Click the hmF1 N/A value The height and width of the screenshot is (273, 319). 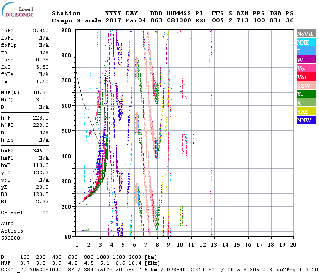[x=44, y=158]
